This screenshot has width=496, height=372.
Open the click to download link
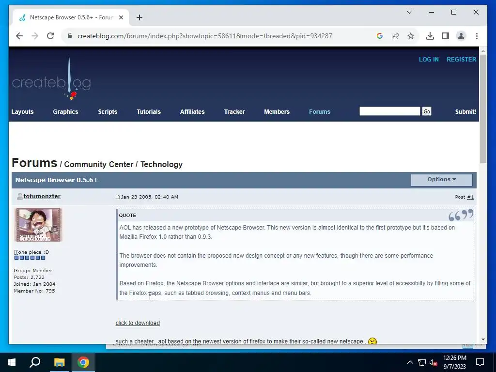click(x=138, y=323)
